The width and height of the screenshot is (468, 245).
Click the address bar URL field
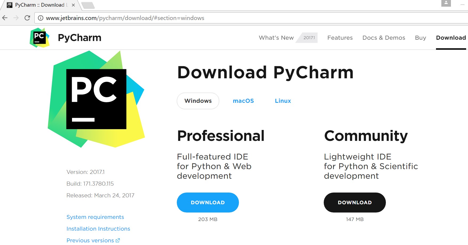click(251, 18)
